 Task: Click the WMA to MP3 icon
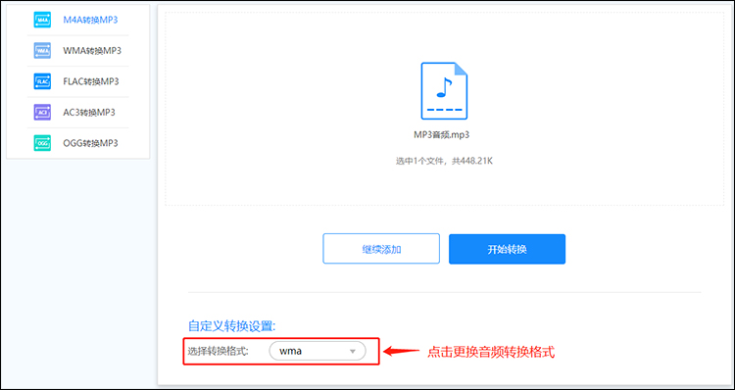[x=42, y=51]
